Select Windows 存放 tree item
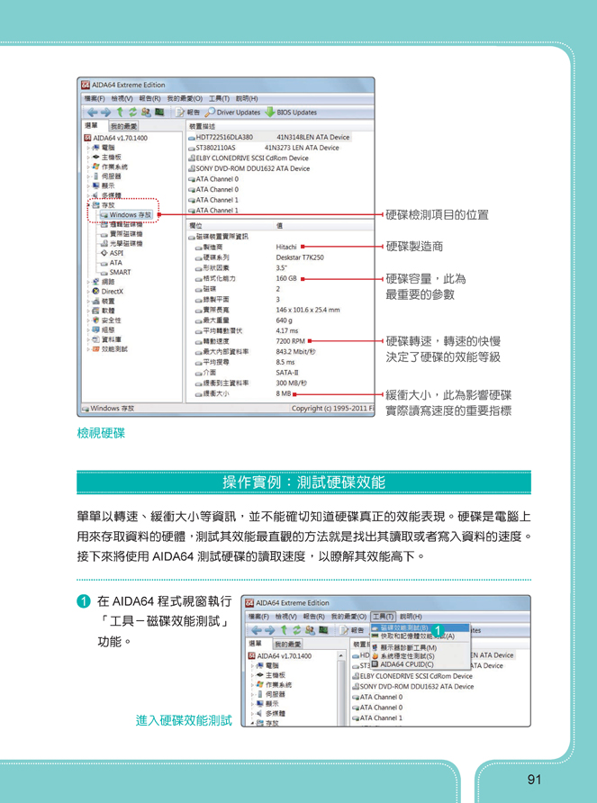The image size is (597, 803). [x=126, y=214]
